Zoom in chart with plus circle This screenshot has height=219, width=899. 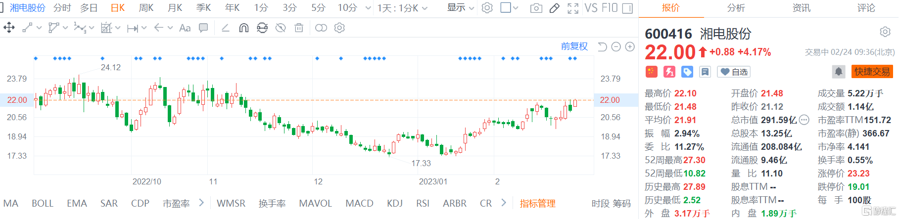pyautogui.click(x=630, y=46)
